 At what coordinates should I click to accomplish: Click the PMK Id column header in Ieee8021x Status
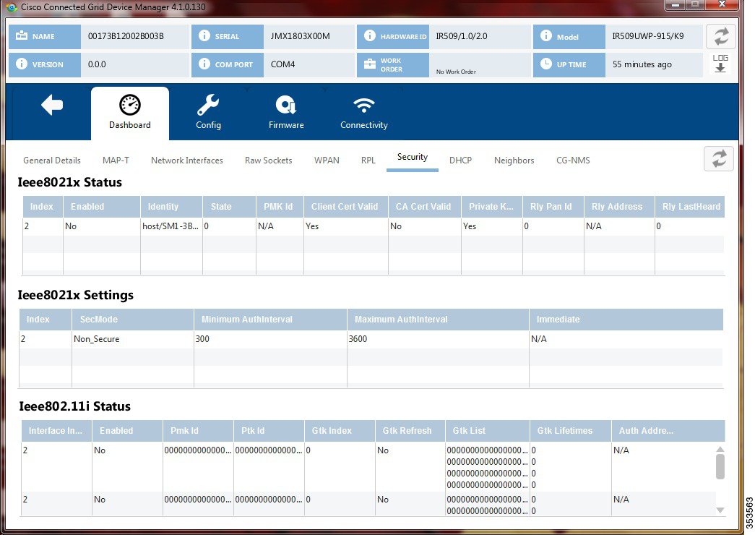(x=280, y=207)
